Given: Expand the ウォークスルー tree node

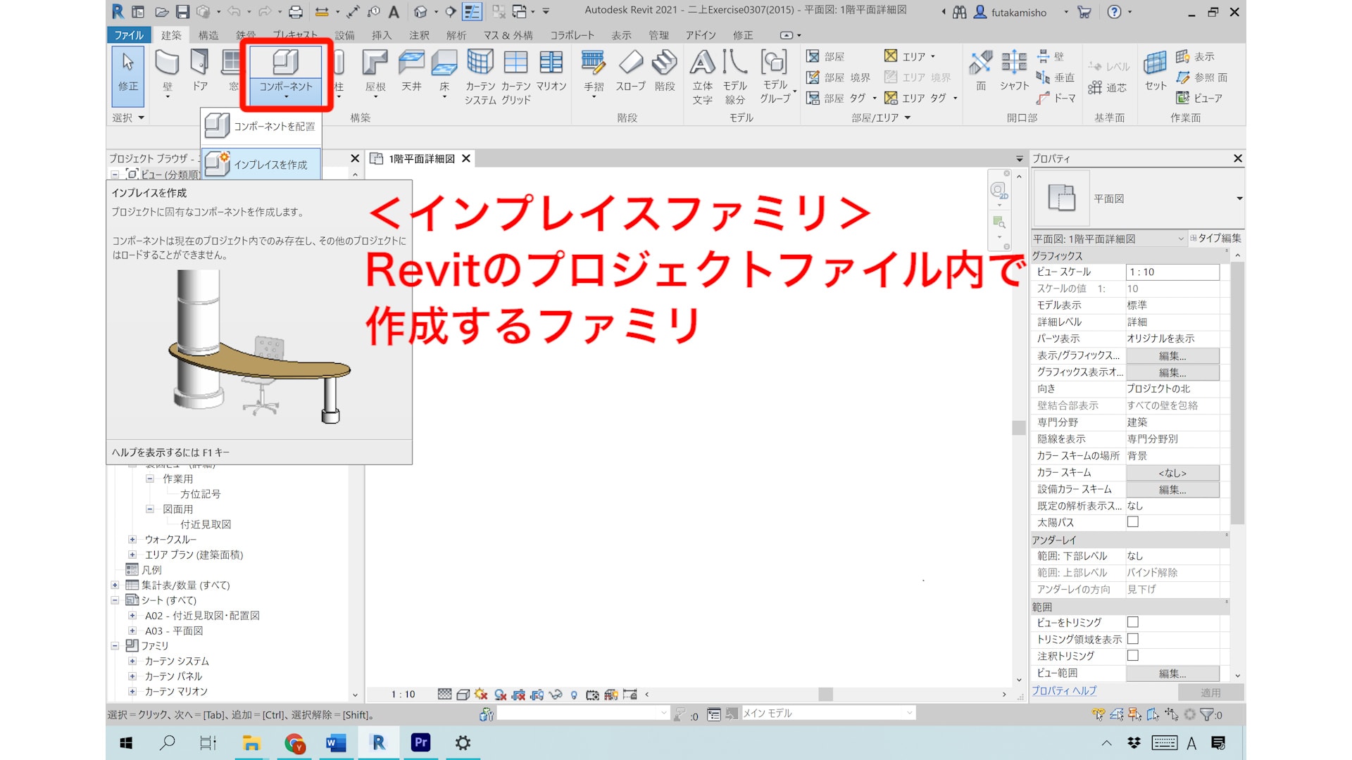Looking at the screenshot, I should [132, 540].
